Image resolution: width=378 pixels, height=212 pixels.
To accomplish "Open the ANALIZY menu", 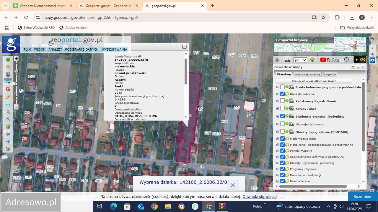I will tap(55, 49).
